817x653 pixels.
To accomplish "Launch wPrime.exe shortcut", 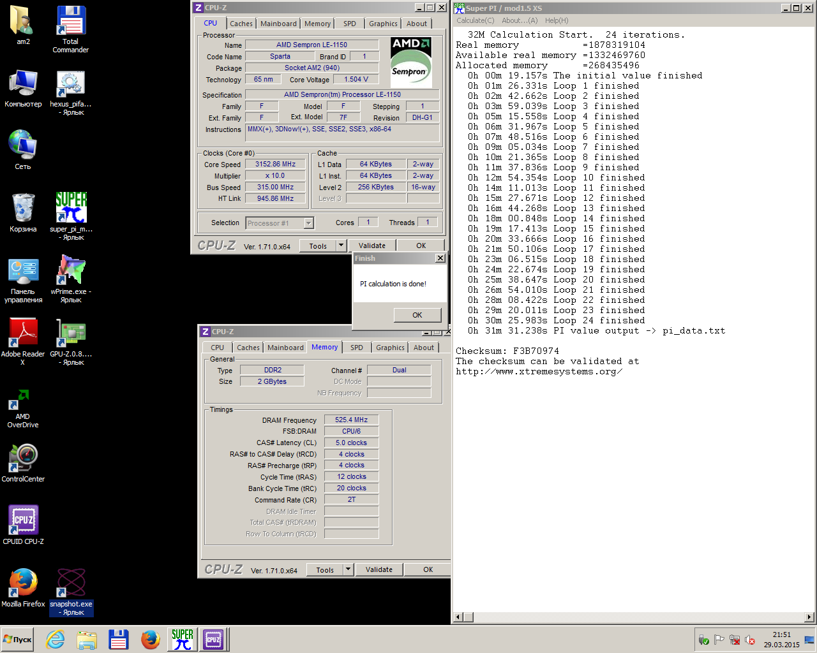I will point(70,279).
